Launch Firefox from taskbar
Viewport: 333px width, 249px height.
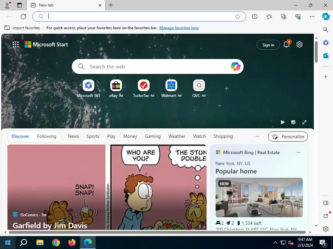point(72,243)
